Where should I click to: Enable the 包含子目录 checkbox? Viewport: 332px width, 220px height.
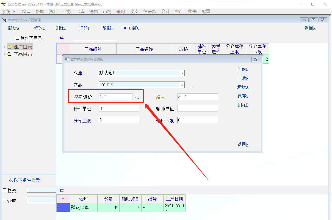17,38
